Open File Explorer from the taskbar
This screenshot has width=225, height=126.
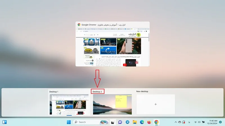click(135, 122)
